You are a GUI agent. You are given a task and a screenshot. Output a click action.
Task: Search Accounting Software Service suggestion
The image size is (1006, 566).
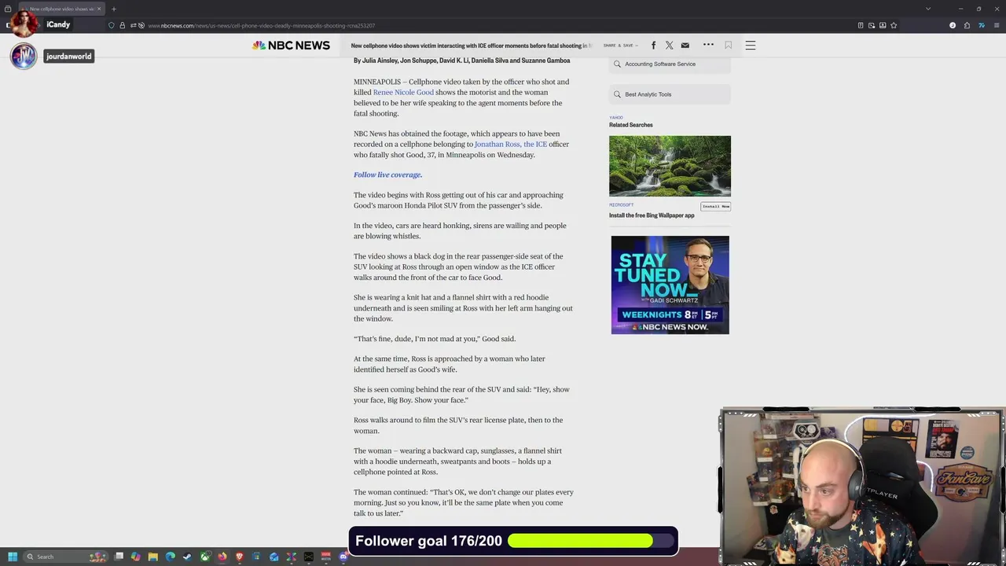670,64
